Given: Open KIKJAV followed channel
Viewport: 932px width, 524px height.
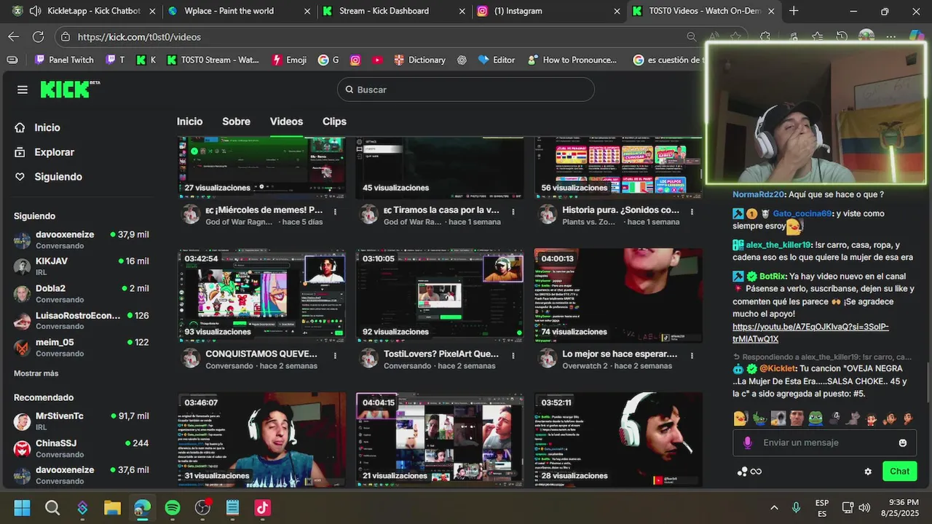Looking at the screenshot, I should [82, 266].
